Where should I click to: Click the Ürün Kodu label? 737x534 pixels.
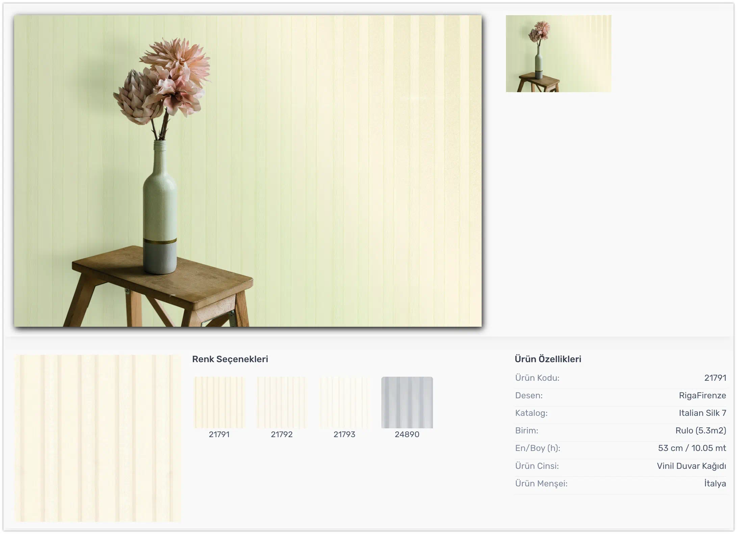pos(537,378)
